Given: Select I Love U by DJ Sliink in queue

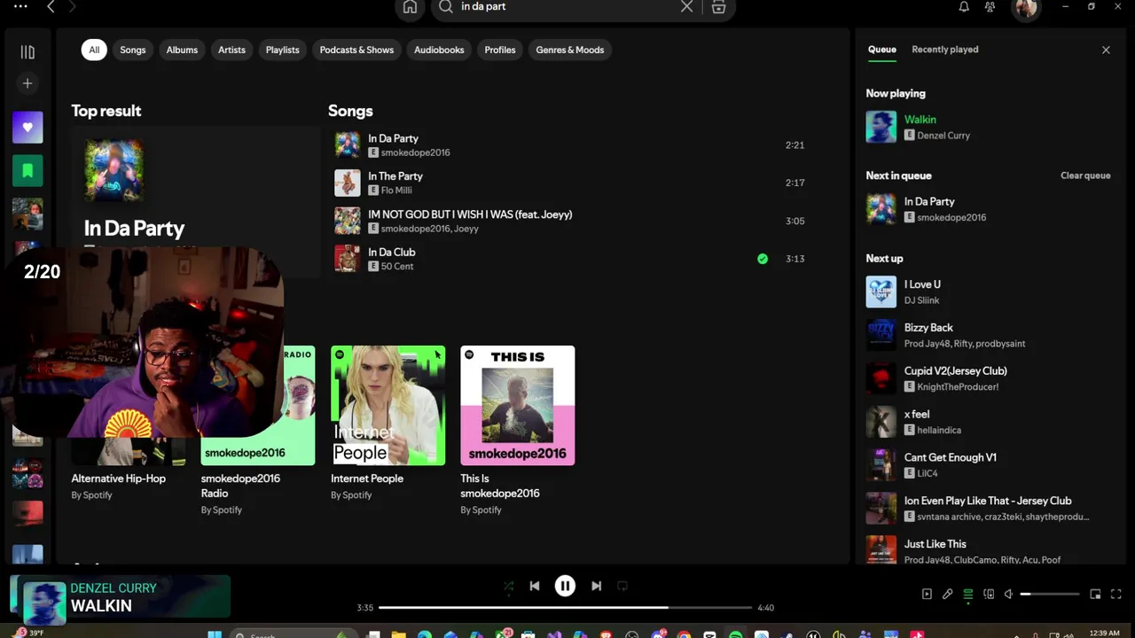Looking at the screenshot, I should click(x=989, y=292).
